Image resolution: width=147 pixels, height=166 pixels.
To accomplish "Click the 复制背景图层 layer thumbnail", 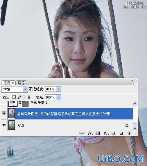I will tap(12, 114).
